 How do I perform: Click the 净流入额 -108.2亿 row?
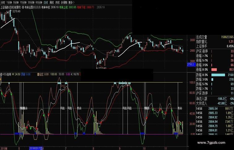pyautogui.click(x=215, y=99)
